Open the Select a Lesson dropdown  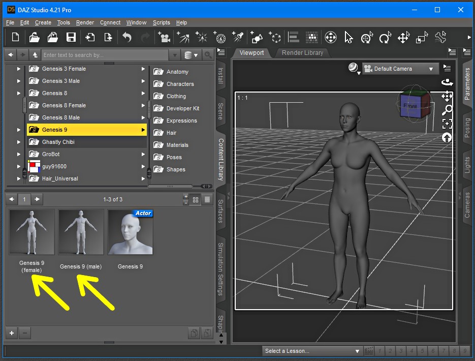(312, 351)
